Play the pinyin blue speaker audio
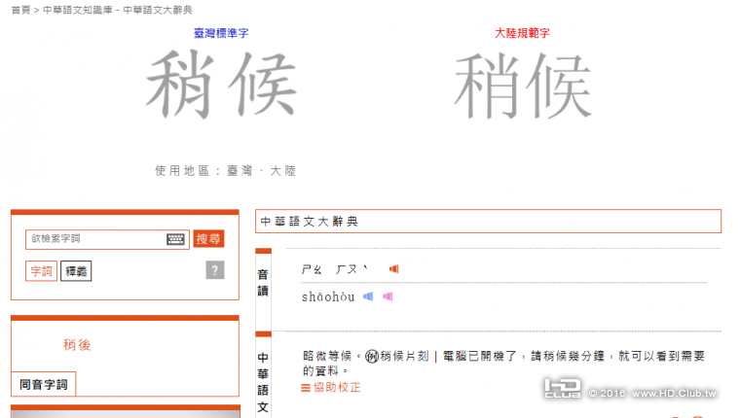Image resolution: width=740 pixels, height=418 pixels. pyautogui.click(x=368, y=296)
